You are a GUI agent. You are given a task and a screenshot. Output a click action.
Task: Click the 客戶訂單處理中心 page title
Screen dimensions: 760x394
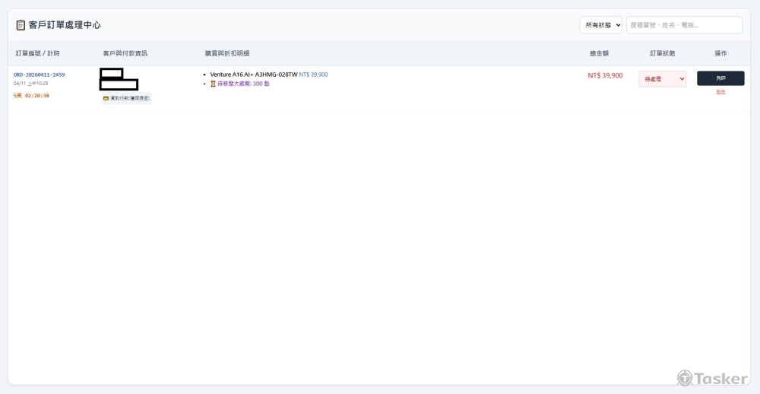coord(65,25)
